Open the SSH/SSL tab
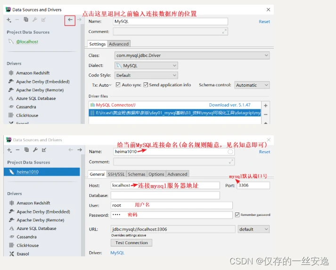Image resolution: width=336 pixels, height=270 pixels. click(x=116, y=174)
